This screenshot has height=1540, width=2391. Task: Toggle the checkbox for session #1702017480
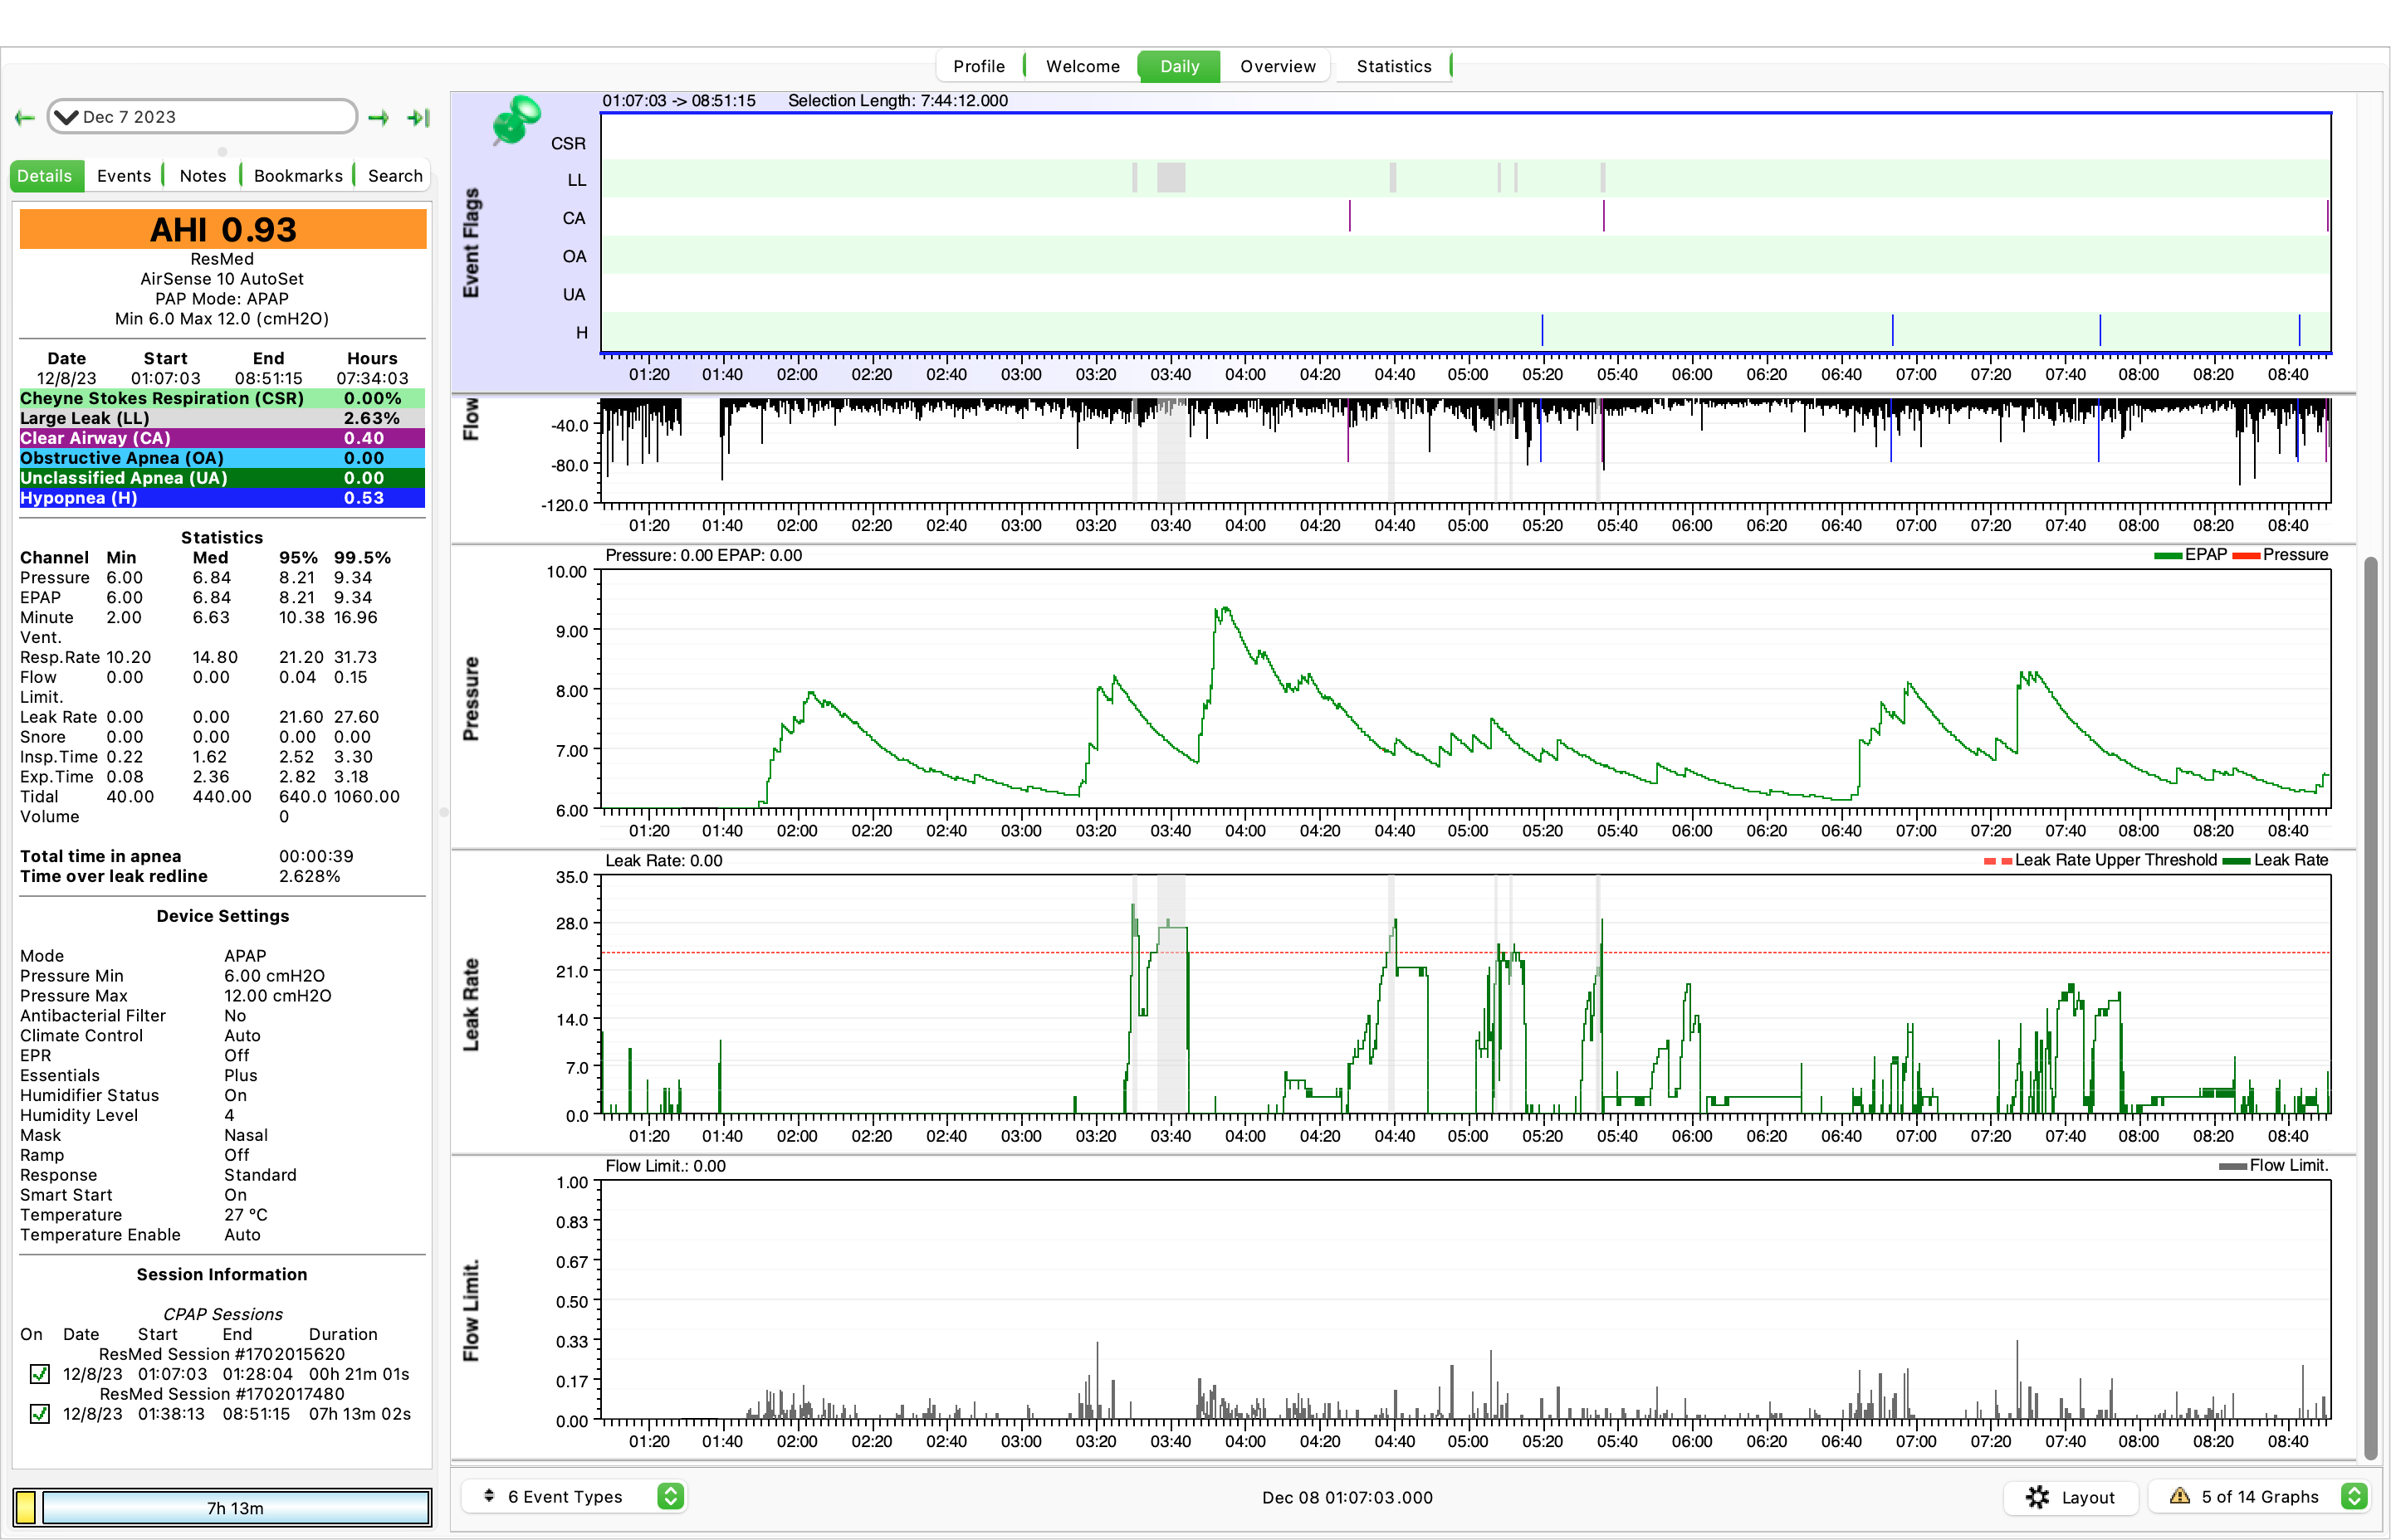coord(40,1414)
